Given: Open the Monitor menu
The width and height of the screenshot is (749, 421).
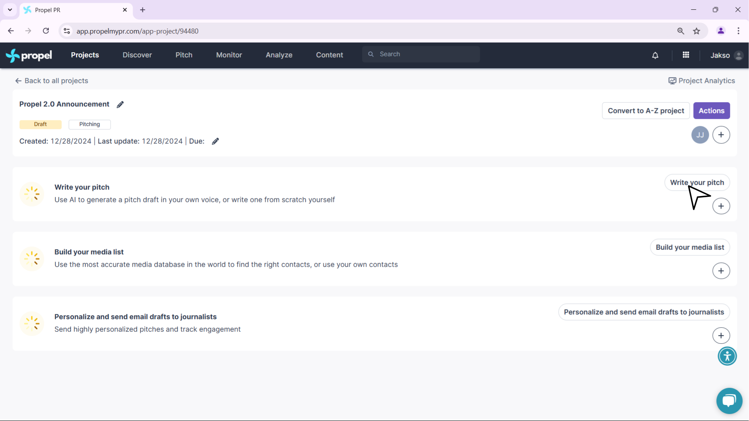Looking at the screenshot, I should (x=229, y=55).
